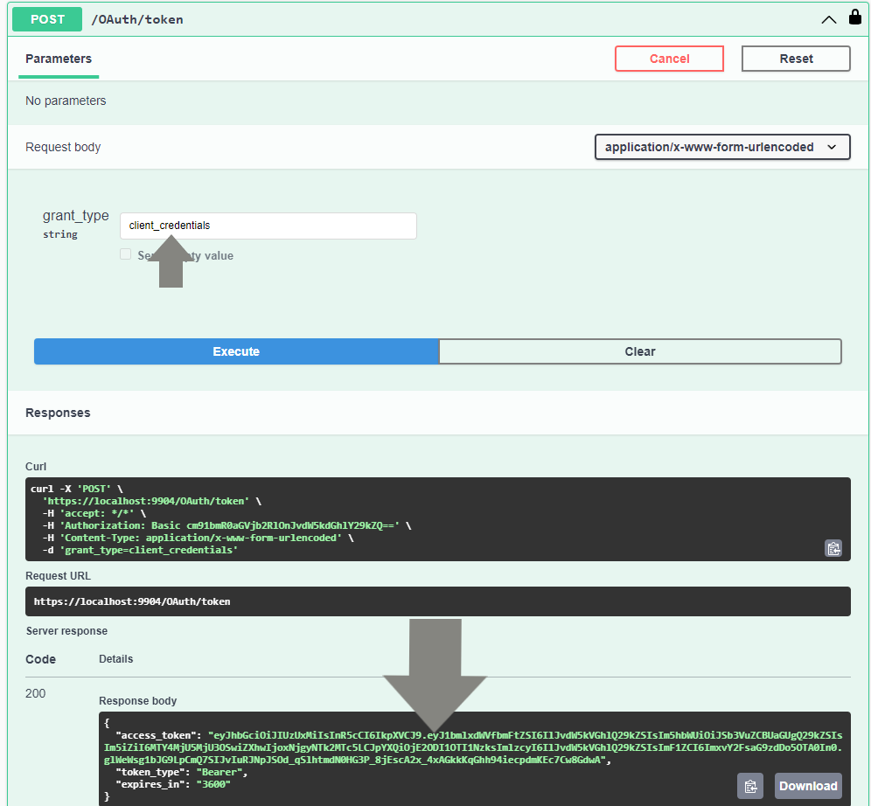Collapse the operation with the chevron arrow
Viewport: 871px width, 806px height.
click(828, 19)
